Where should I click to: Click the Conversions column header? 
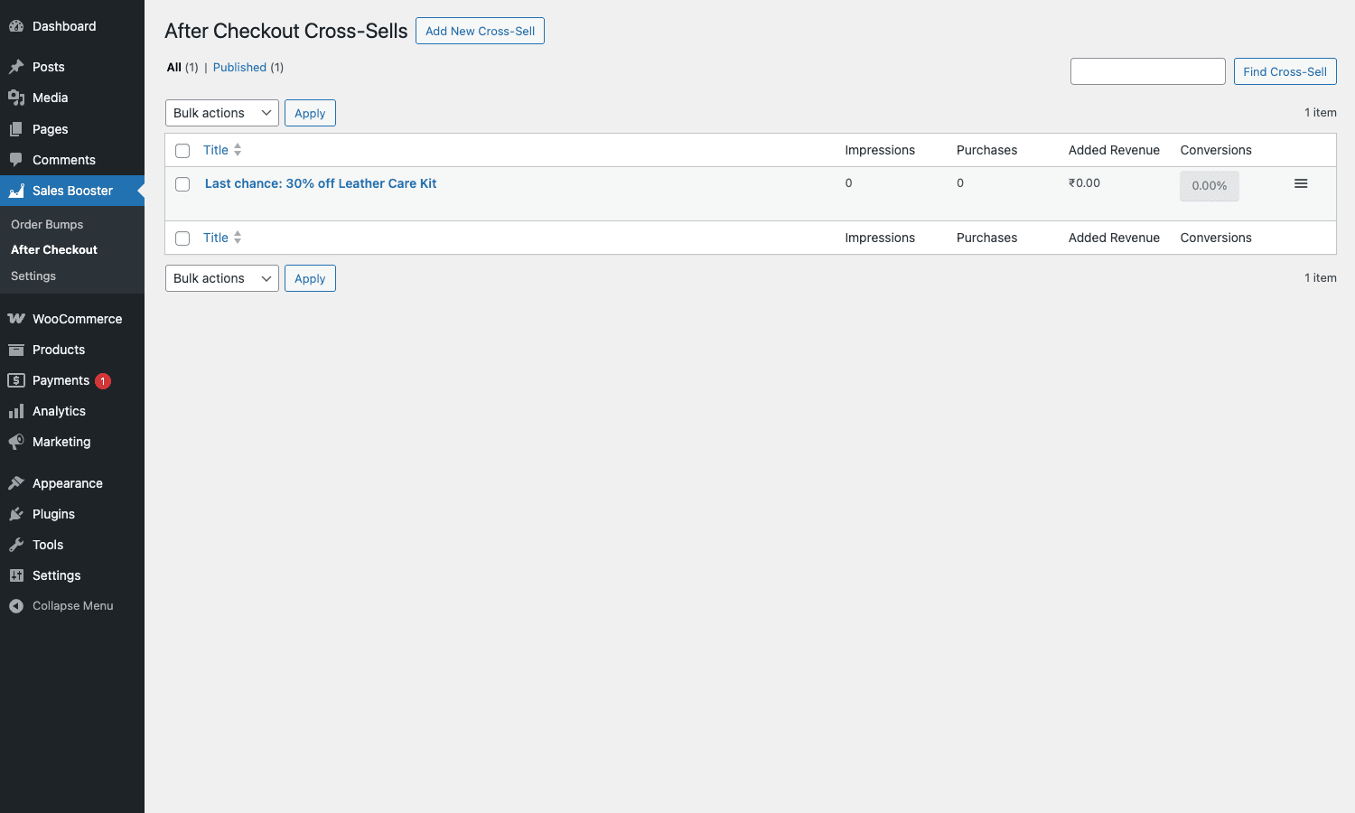click(x=1216, y=150)
